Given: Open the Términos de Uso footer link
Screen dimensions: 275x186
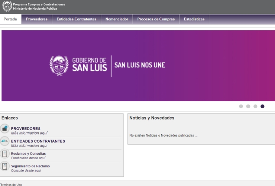Looking at the screenshot, I should point(11,185).
